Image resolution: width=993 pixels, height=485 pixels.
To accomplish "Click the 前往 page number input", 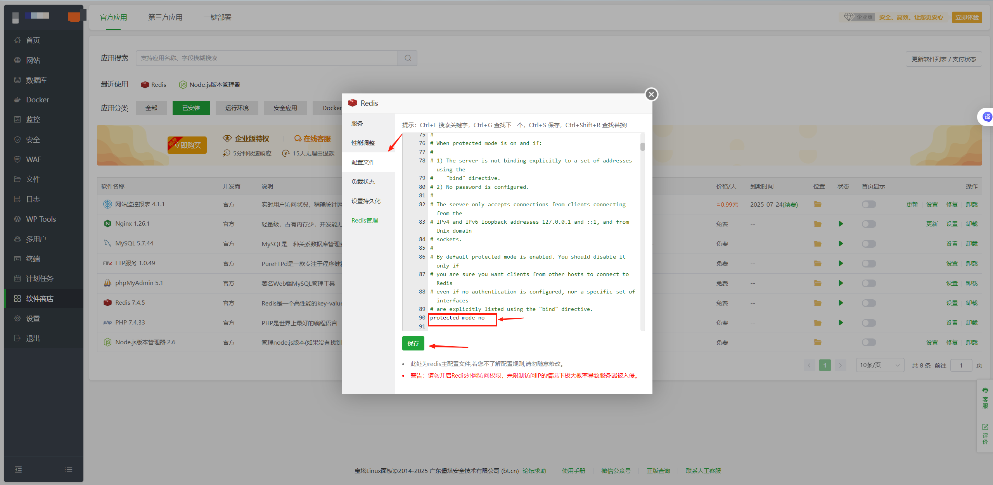I will 961,365.
